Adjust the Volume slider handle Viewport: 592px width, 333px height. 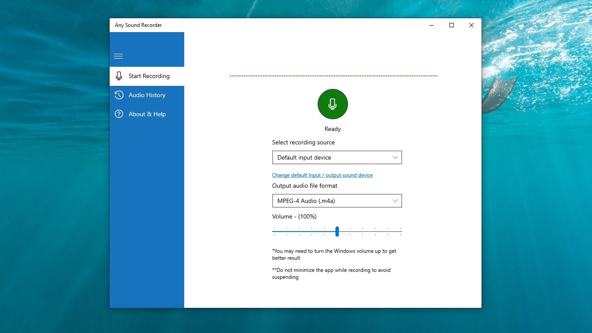coord(337,232)
